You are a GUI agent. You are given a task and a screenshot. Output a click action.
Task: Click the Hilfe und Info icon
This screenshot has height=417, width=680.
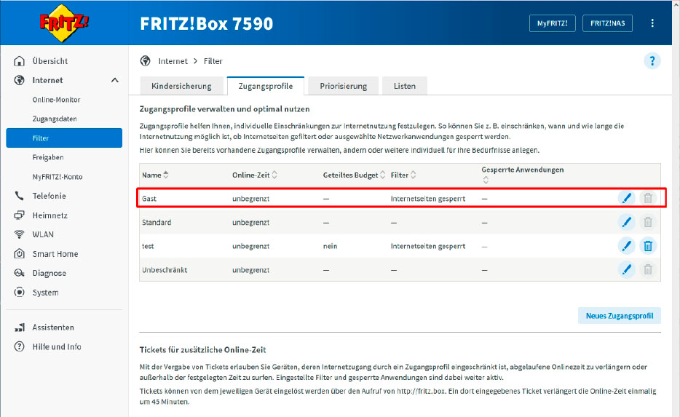click(19, 347)
